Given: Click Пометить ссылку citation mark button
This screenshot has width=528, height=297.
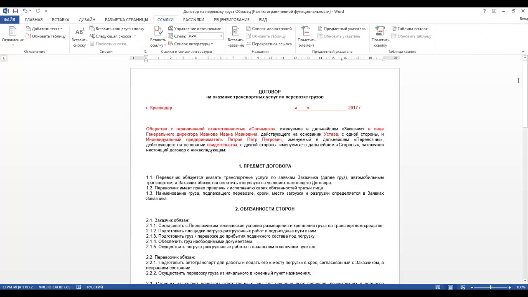Looking at the screenshot, I should (x=380, y=37).
